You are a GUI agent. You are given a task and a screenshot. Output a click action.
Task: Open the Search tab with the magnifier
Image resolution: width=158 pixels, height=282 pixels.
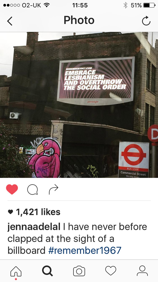pos(47,271)
